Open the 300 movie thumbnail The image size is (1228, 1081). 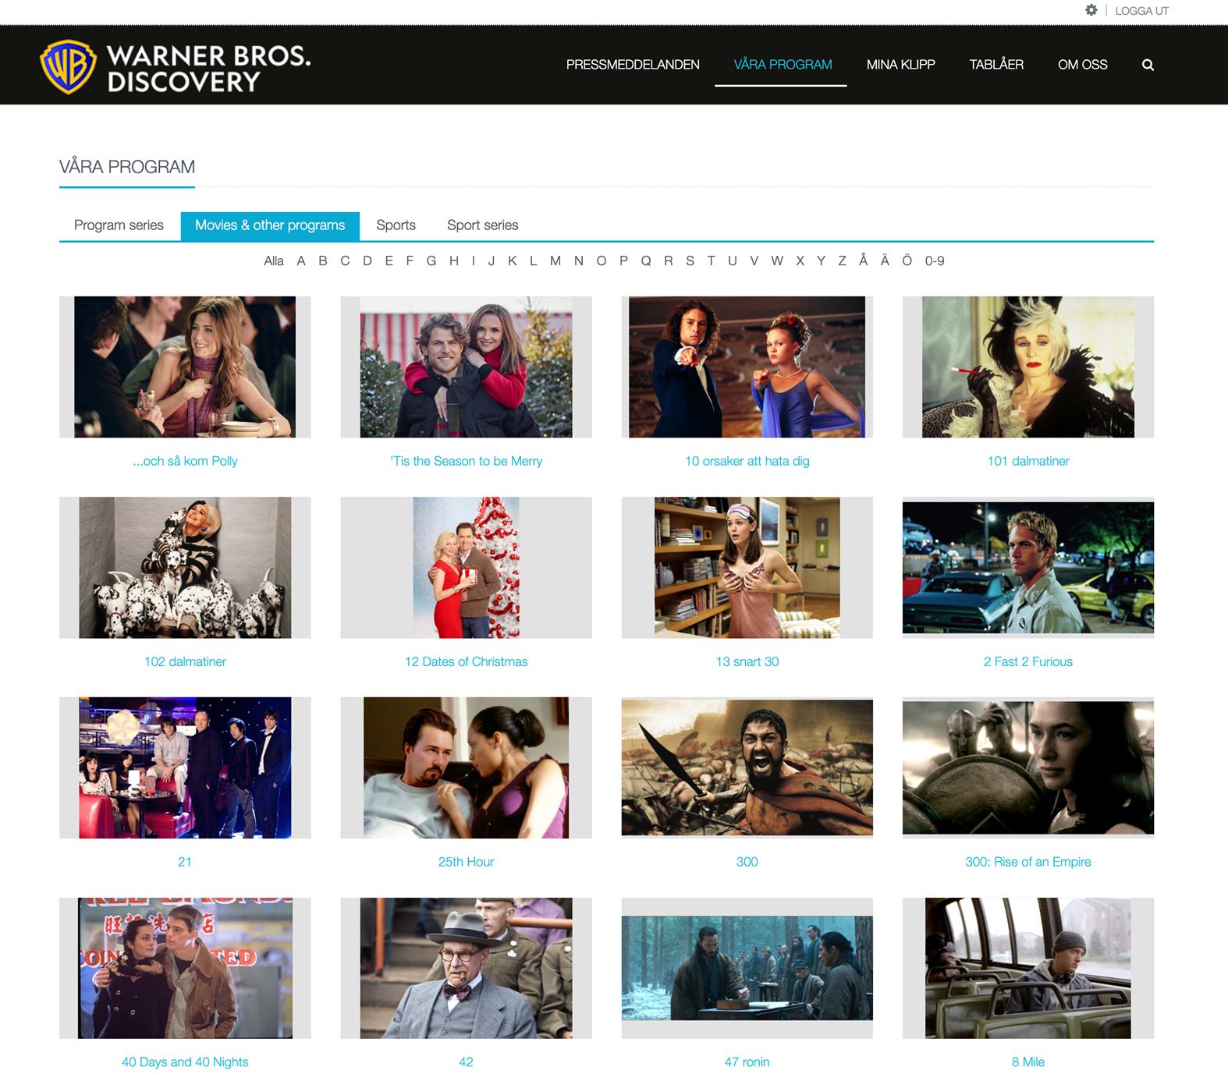[747, 768]
